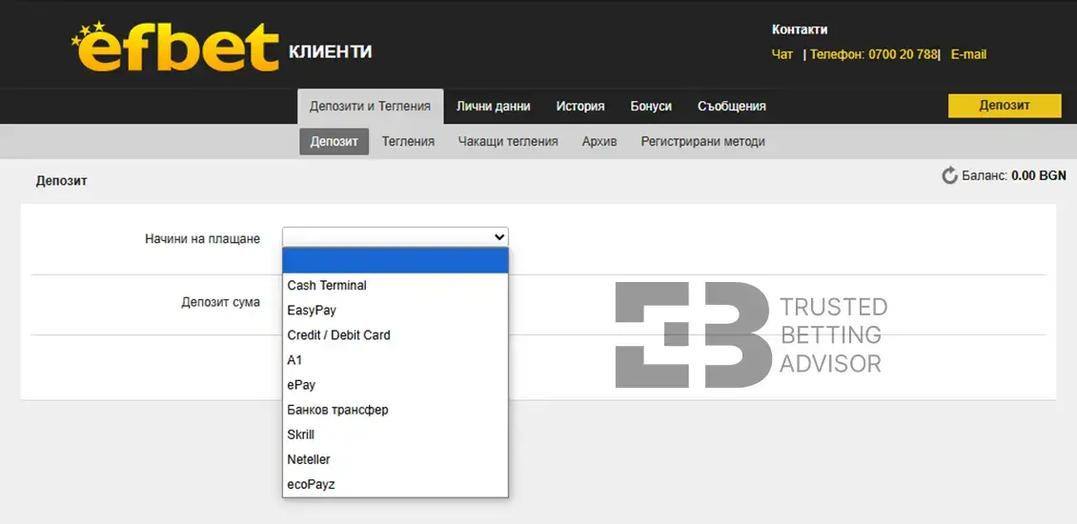Refresh the balance with circular arrow icon
Screen dimensions: 1077x524
[949, 176]
